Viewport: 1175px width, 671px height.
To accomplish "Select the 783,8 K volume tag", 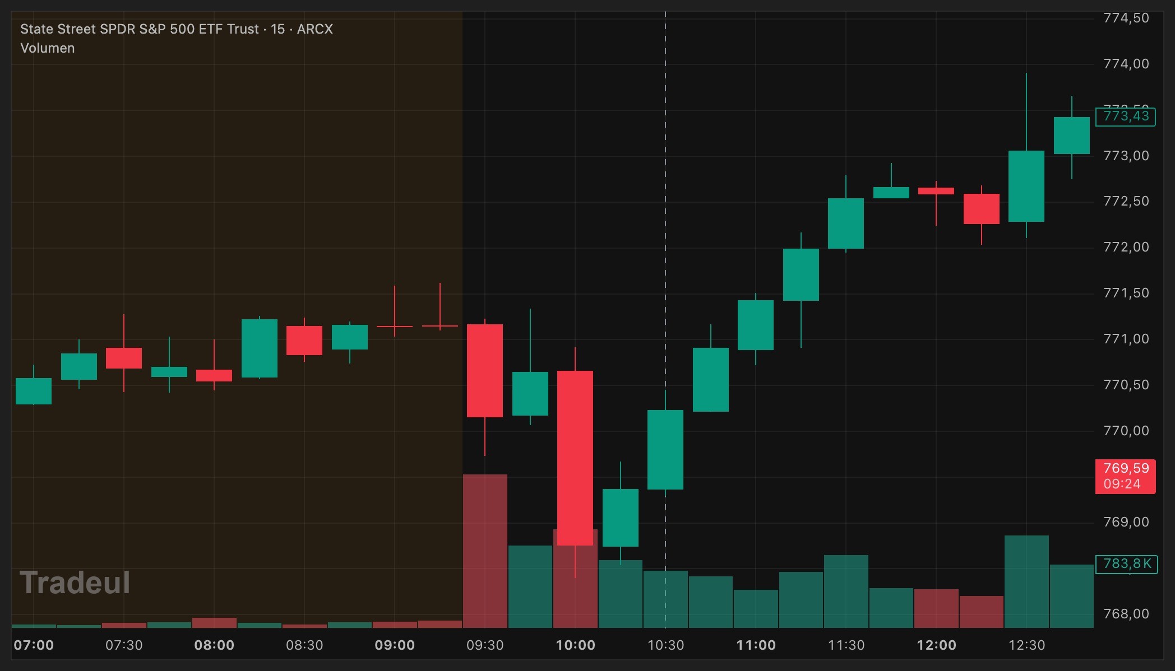I will (1126, 563).
